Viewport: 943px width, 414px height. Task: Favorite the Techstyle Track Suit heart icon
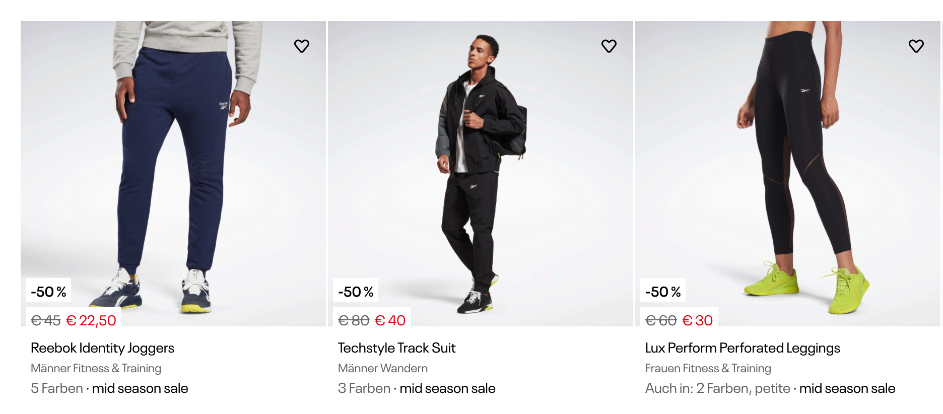point(609,46)
